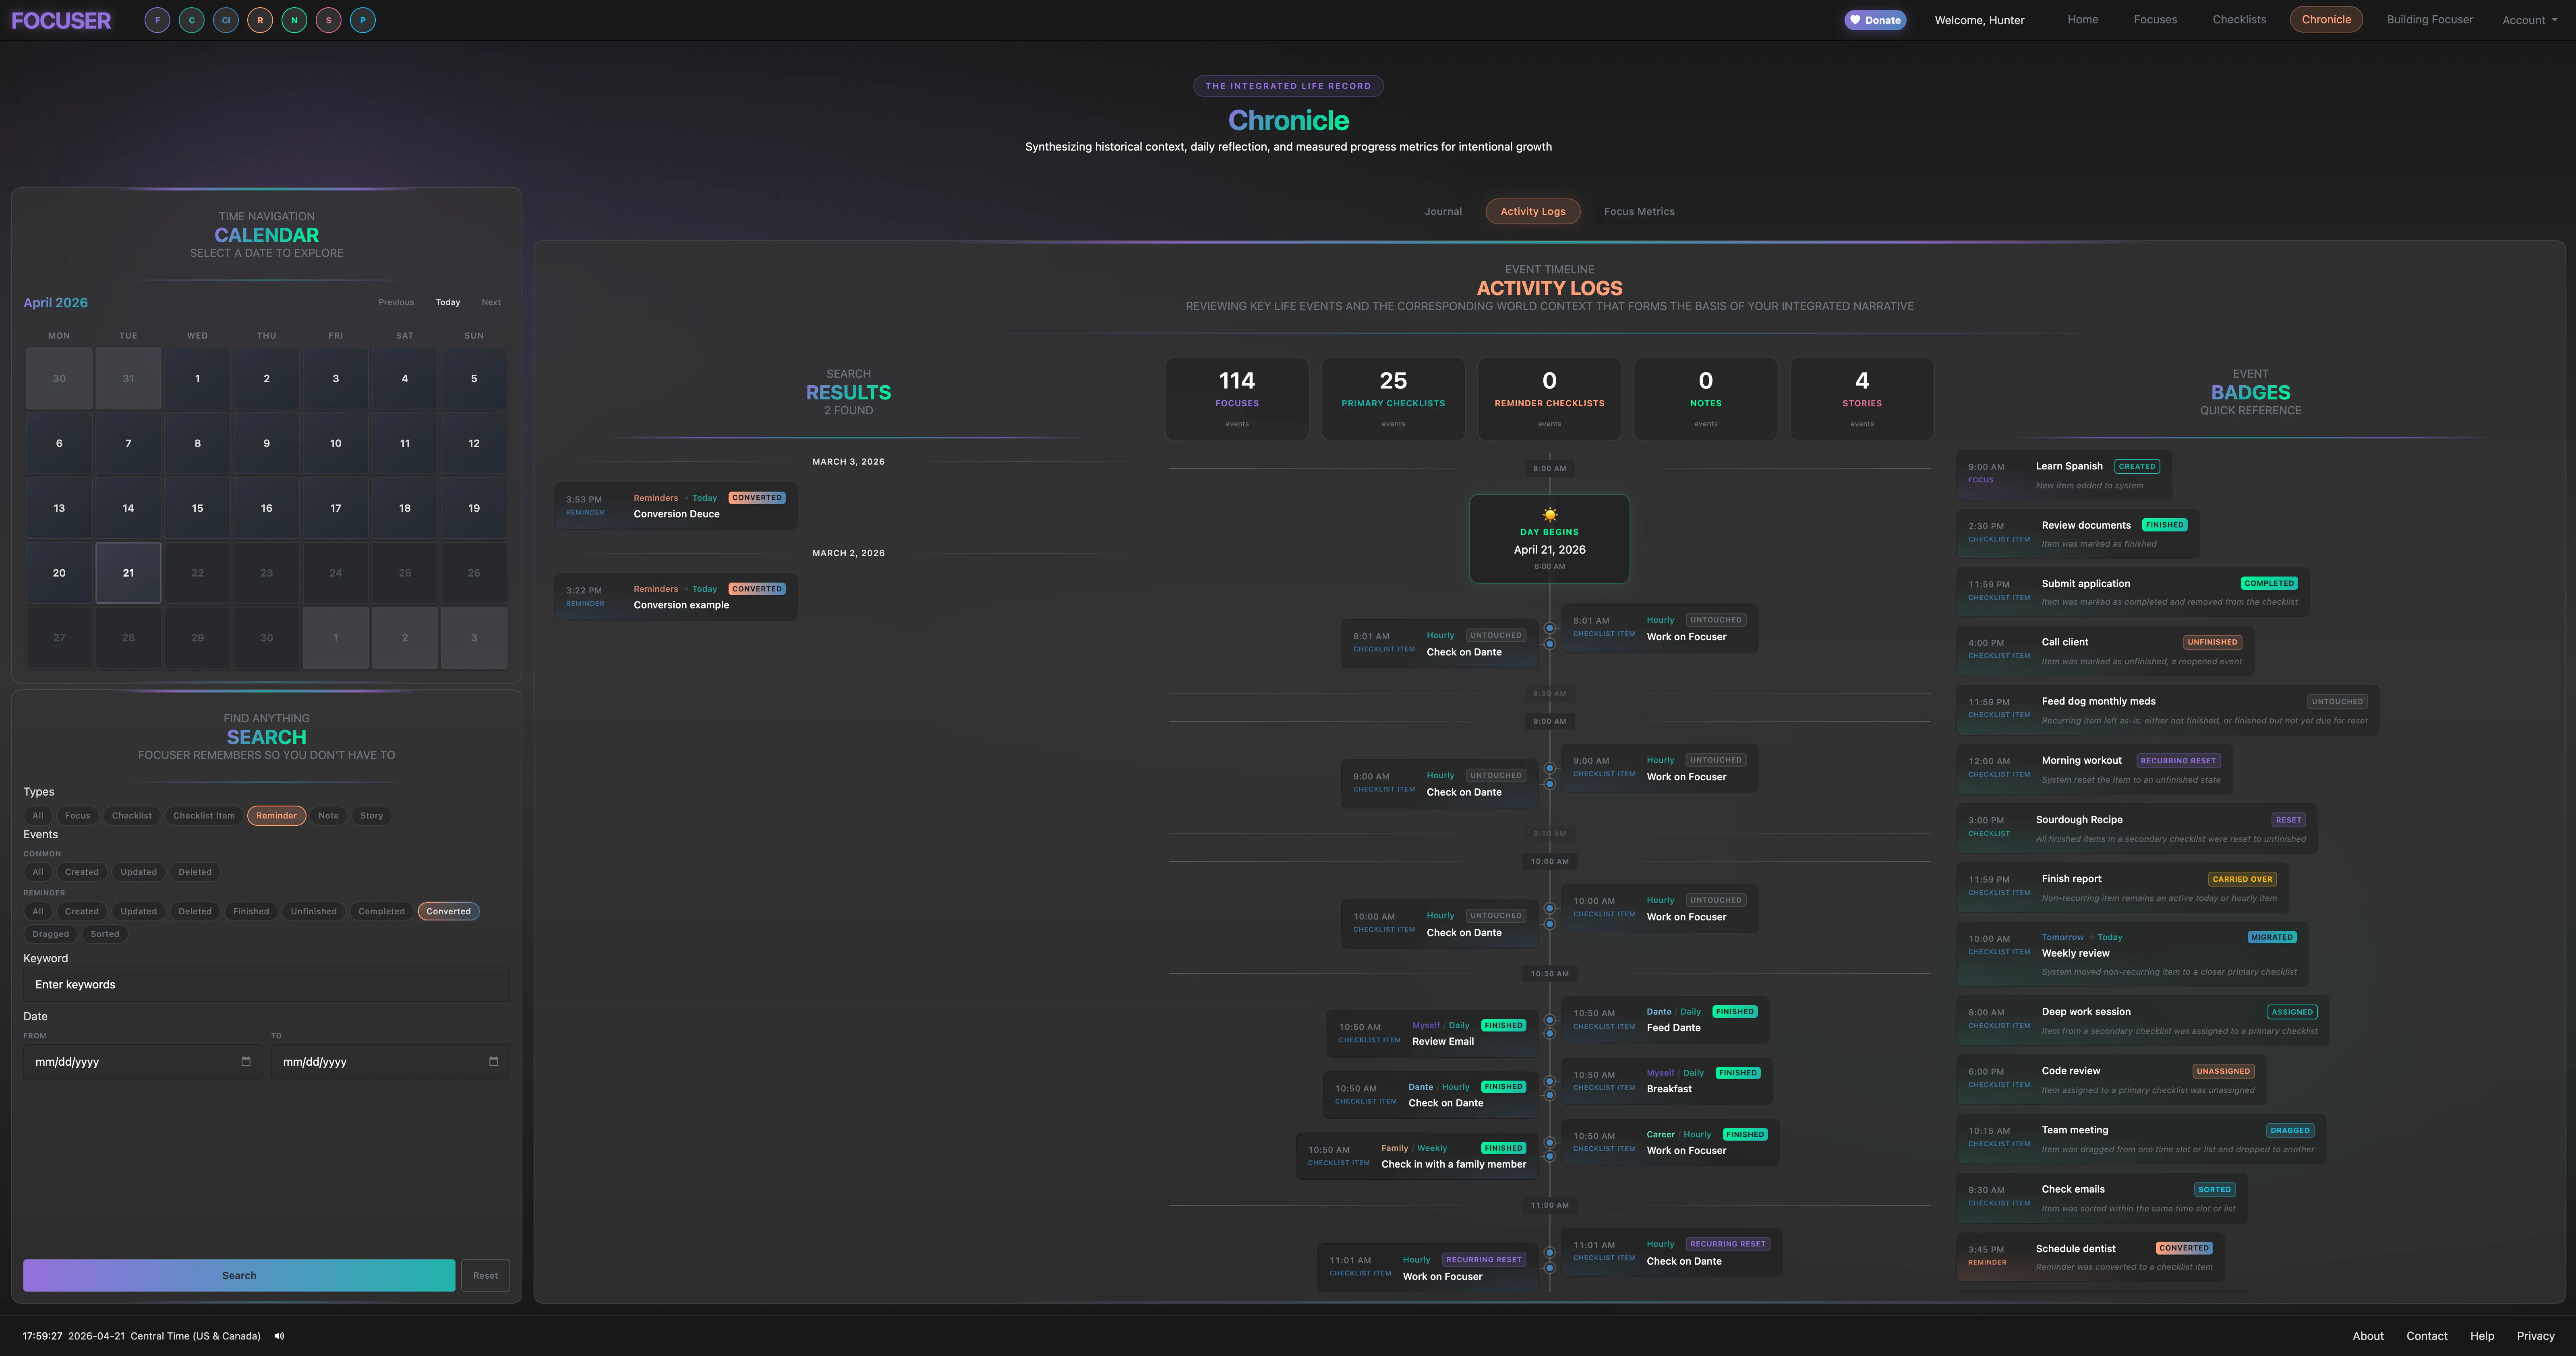The width and height of the screenshot is (2576, 1356).
Task: Open the Checklists page
Action: tap(2239, 20)
